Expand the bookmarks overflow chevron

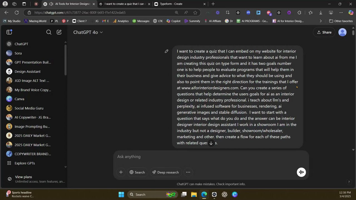coord(321,21)
